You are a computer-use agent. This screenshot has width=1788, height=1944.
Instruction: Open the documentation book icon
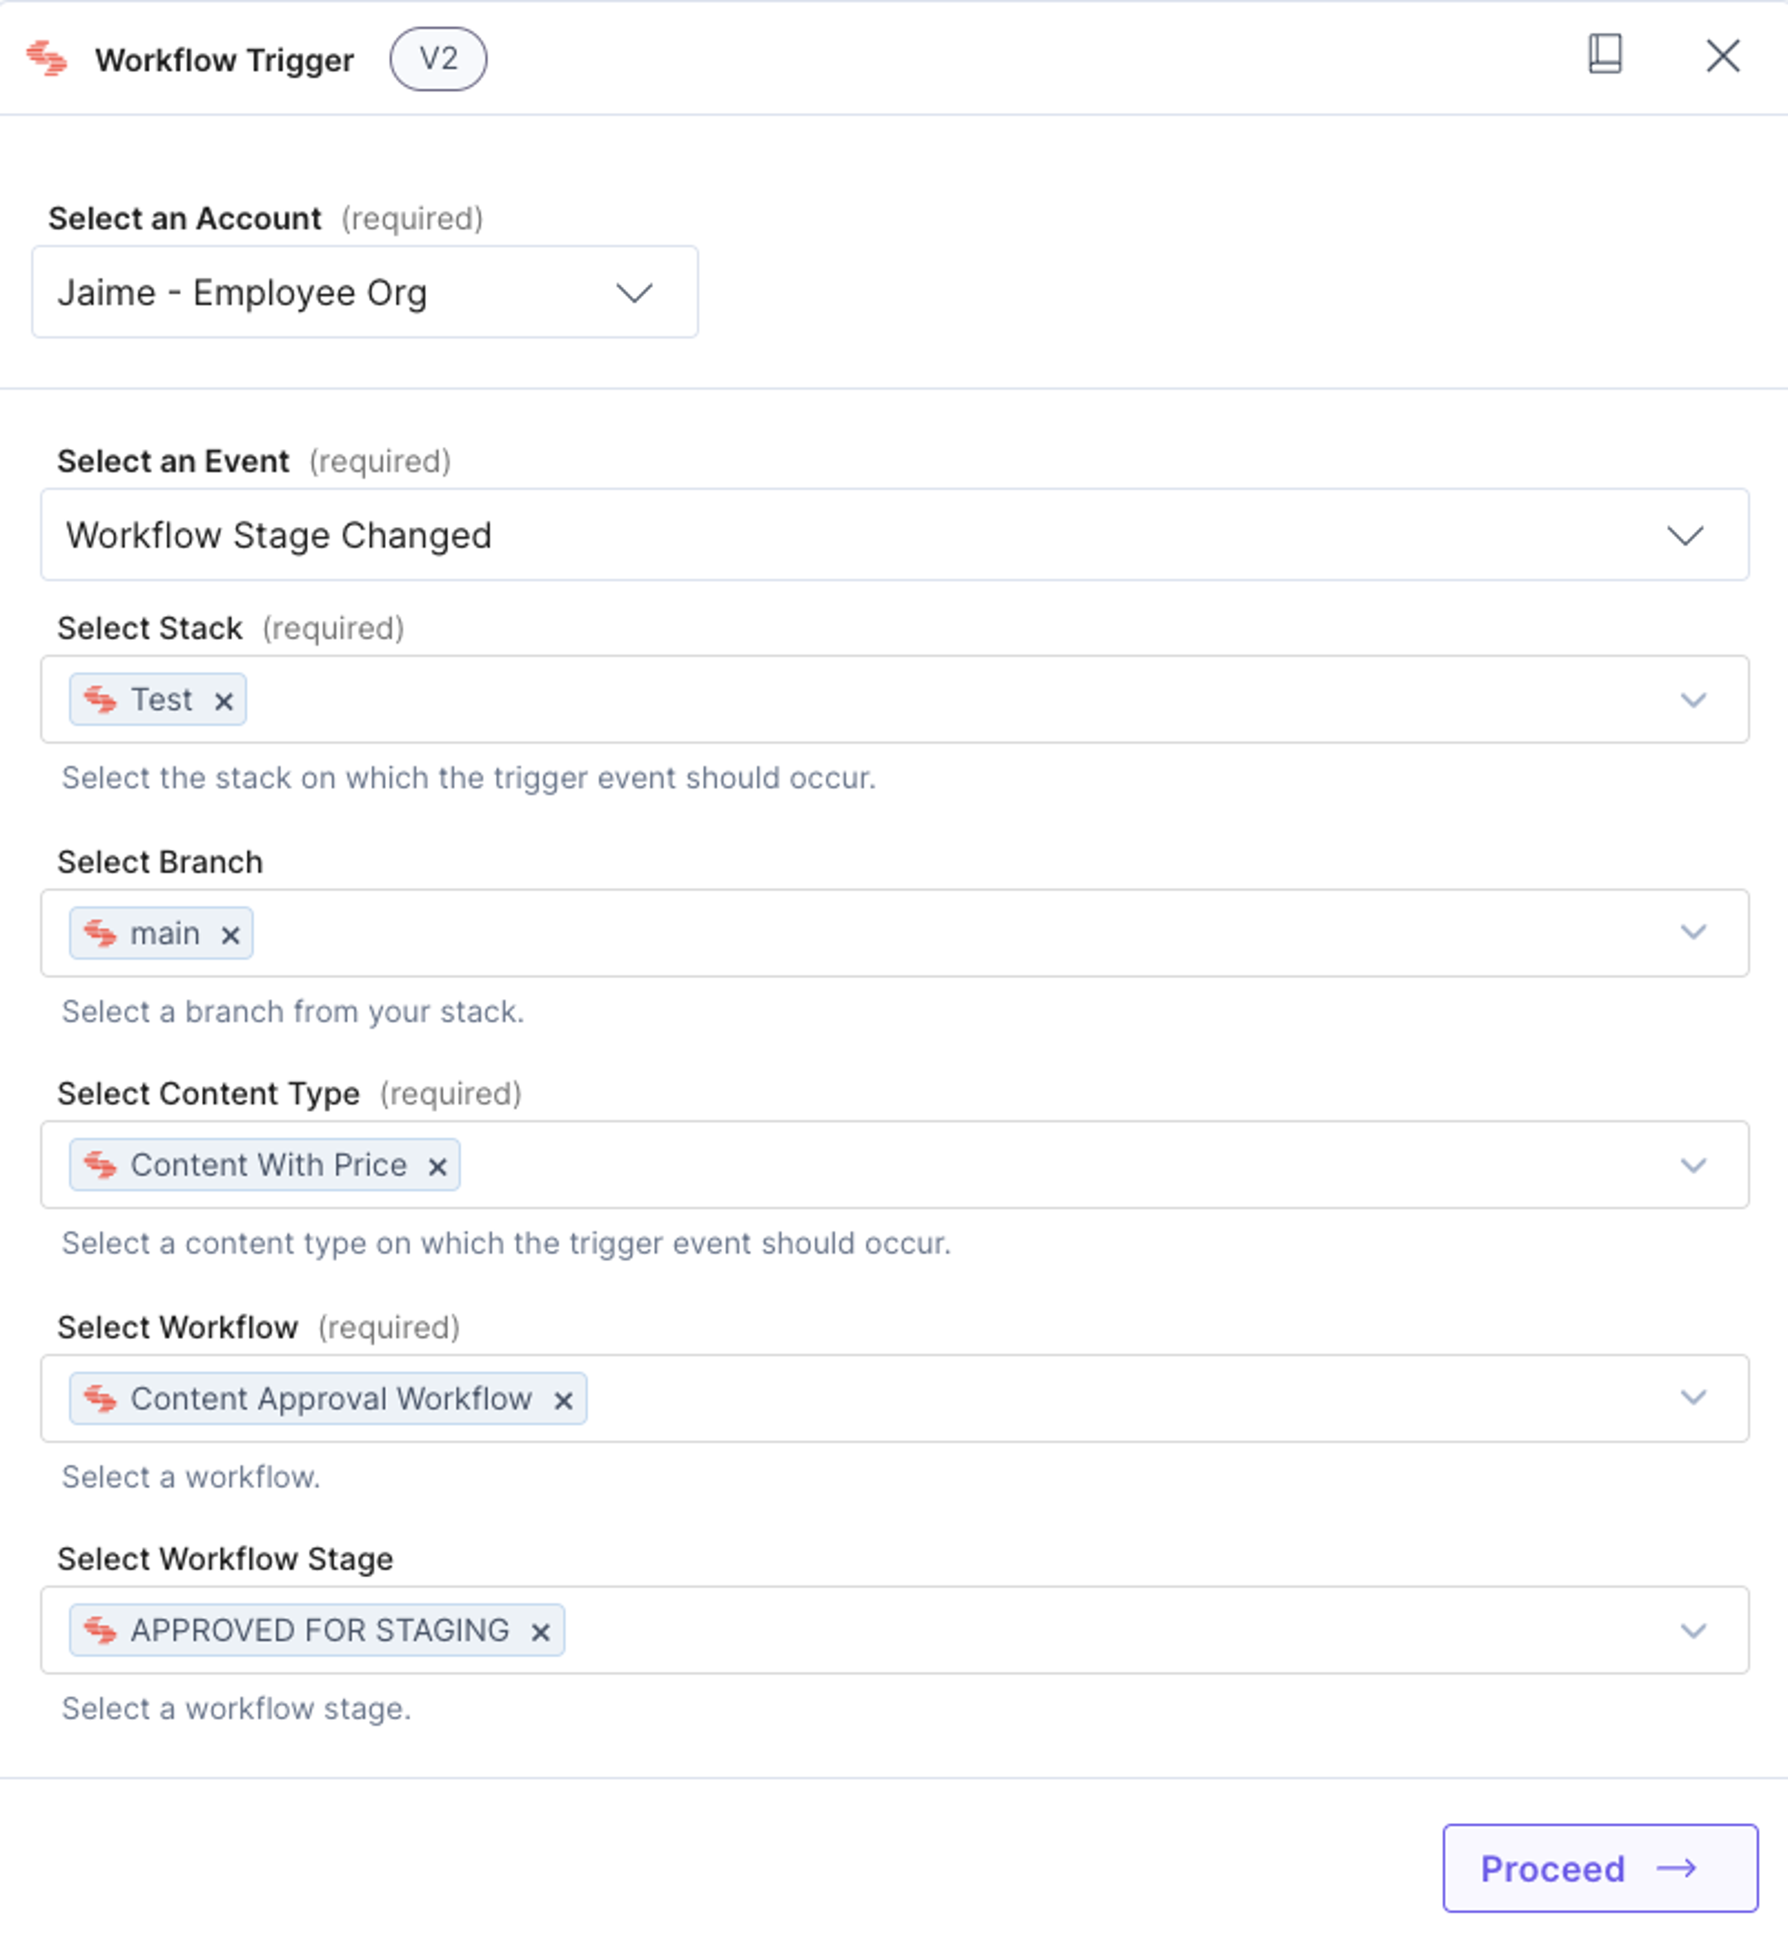click(1605, 55)
